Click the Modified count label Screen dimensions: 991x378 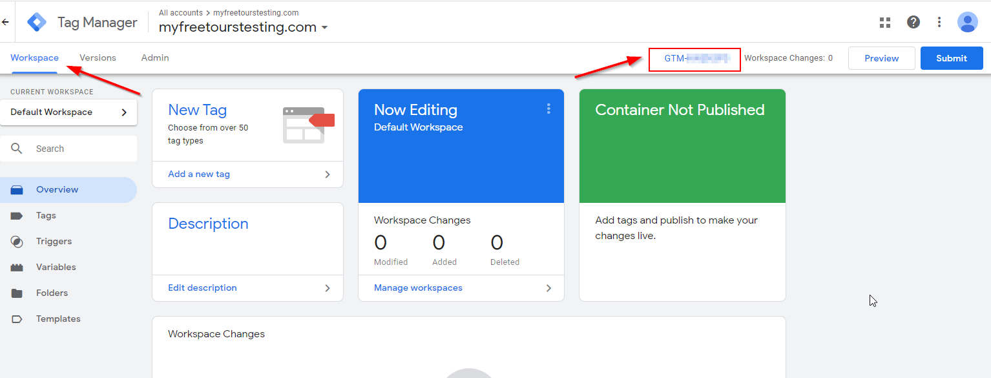click(391, 262)
